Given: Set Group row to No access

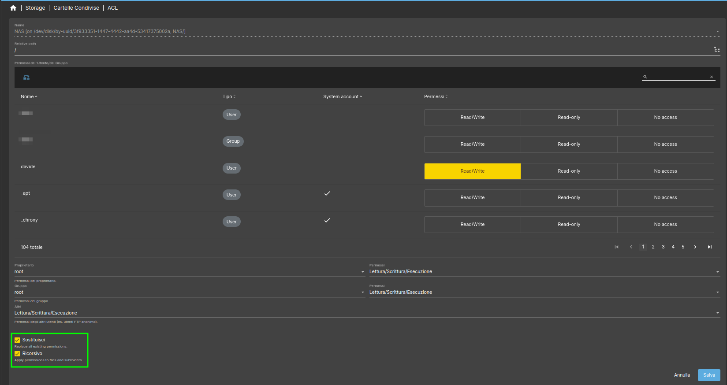Looking at the screenshot, I should coord(666,144).
